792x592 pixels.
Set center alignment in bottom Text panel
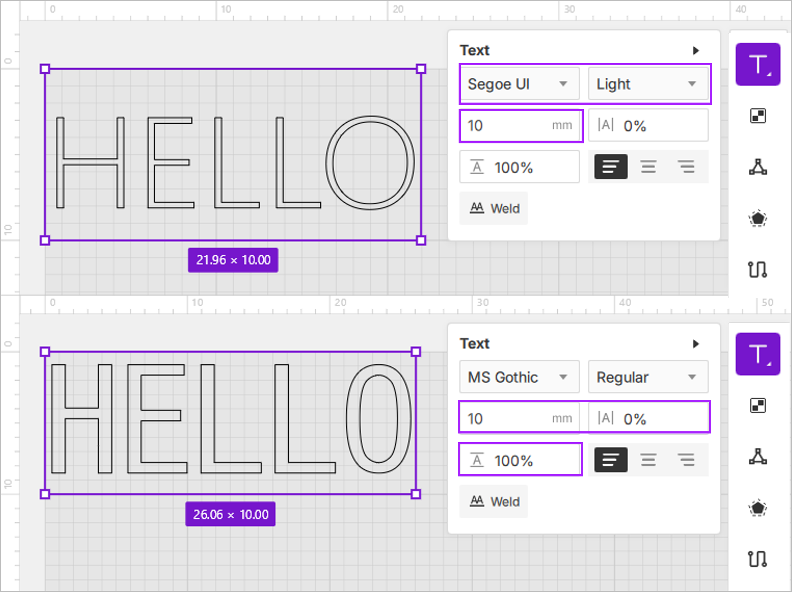click(x=648, y=460)
